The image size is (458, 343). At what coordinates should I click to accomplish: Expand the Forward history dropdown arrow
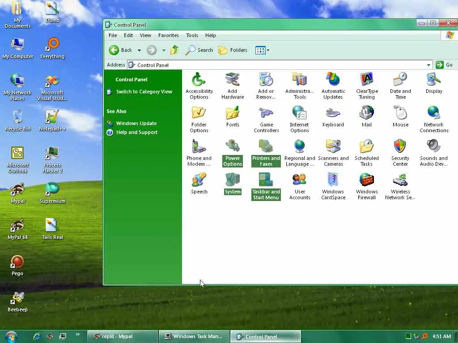(164, 50)
